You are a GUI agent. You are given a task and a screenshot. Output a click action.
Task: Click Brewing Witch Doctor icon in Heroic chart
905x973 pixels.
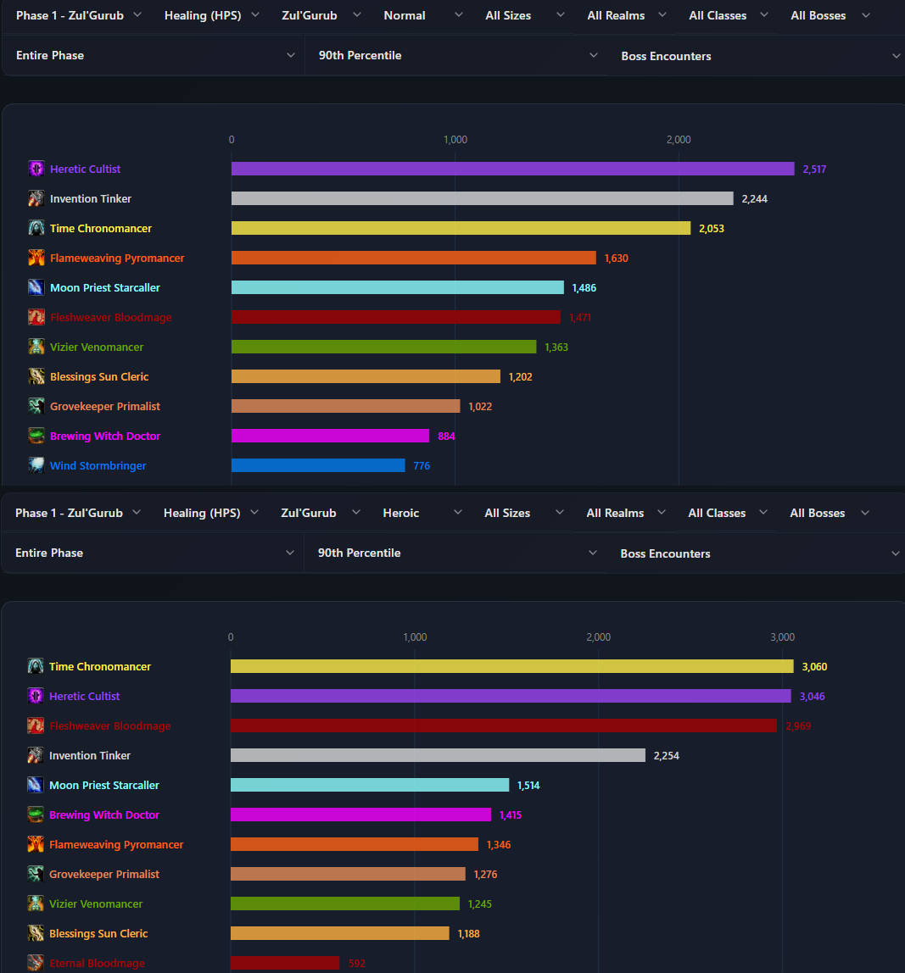point(36,815)
